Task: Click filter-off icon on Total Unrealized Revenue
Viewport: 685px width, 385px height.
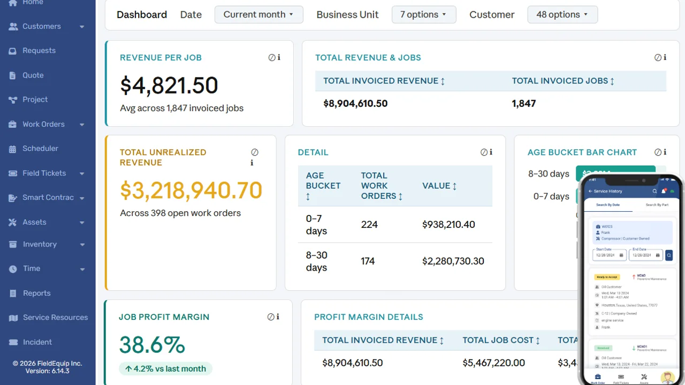Action: click(255, 152)
